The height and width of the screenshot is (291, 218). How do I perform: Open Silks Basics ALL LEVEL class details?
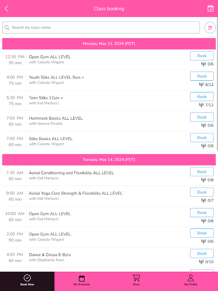click(51, 139)
